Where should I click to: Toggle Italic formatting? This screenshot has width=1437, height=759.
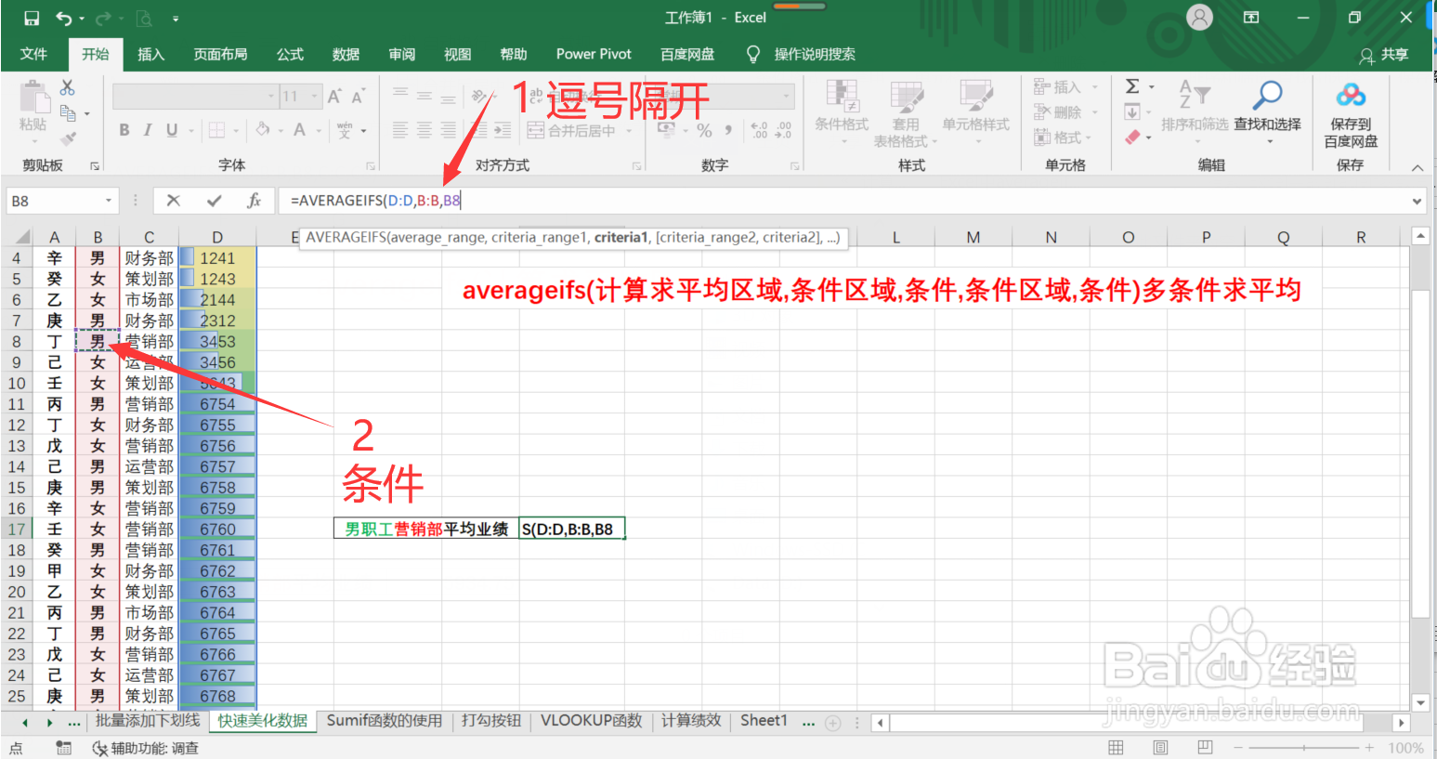coord(148,130)
